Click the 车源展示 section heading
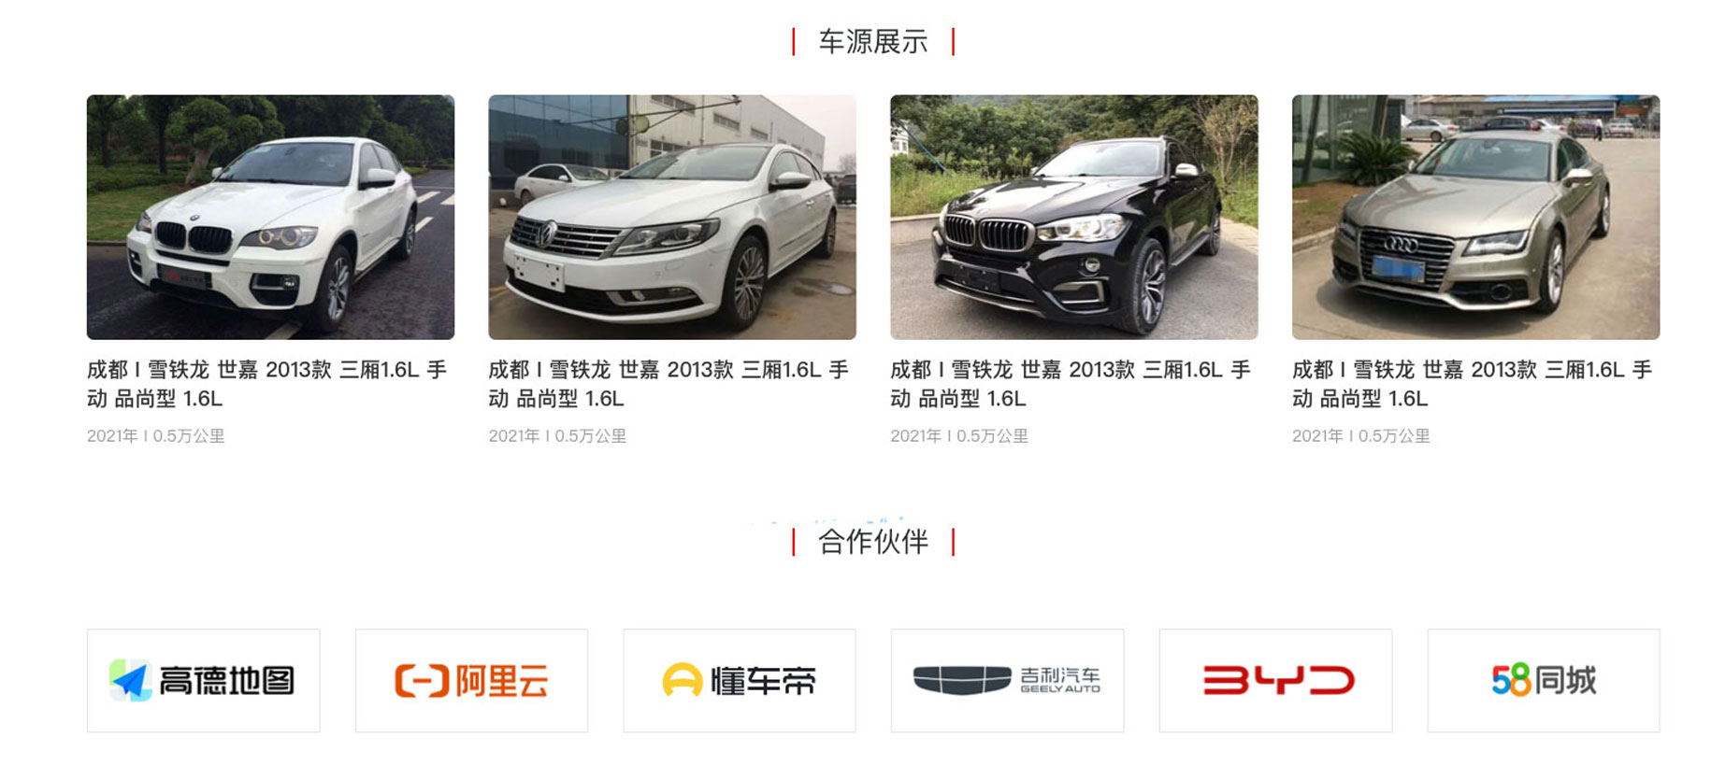Viewport: 1711px width, 765px height. pos(873,42)
